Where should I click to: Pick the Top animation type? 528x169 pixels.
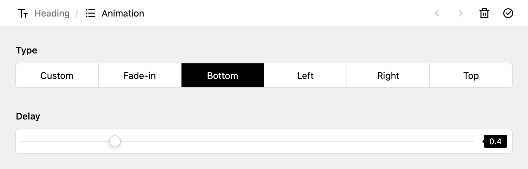[471, 76]
